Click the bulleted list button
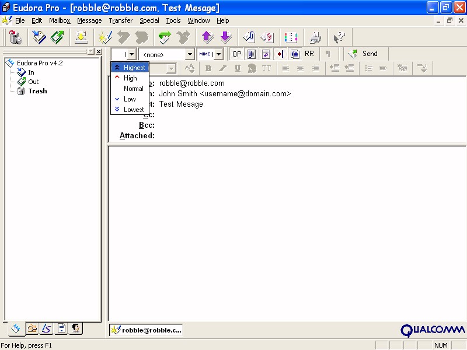Image resolution: width=467 pixels, height=350 pixels. [x=368, y=68]
